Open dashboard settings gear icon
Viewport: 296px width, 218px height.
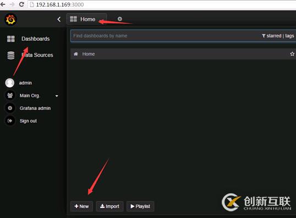coord(120,19)
